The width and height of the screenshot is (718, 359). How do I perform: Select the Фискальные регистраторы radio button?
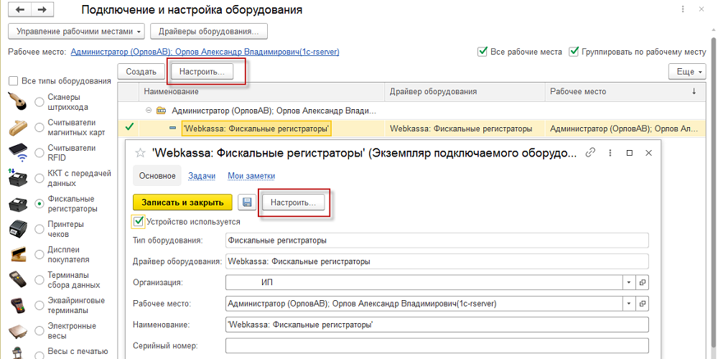pos(39,204)
